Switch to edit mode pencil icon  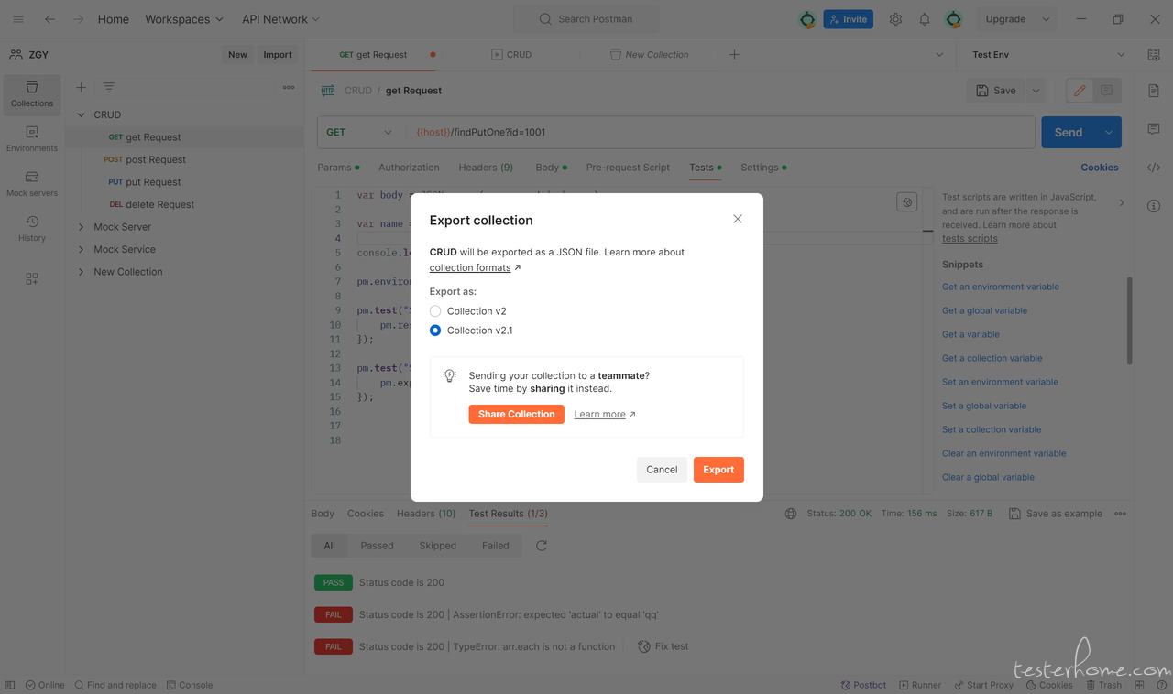coord(1080,91)
